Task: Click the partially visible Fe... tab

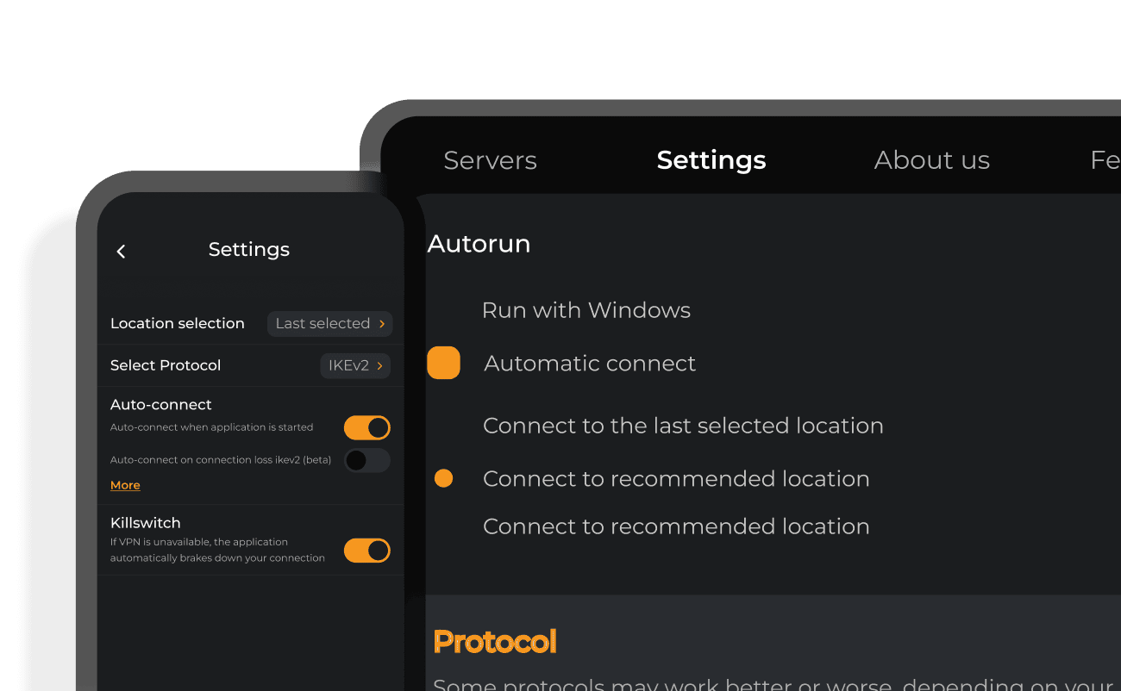Action: pyautogui.click(x=1105, y=160)
